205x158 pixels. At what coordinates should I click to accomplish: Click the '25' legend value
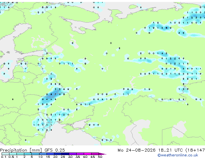63,157
